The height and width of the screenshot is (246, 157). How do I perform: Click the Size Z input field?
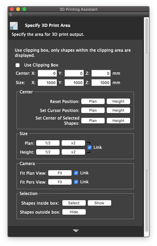coord(101,83)
